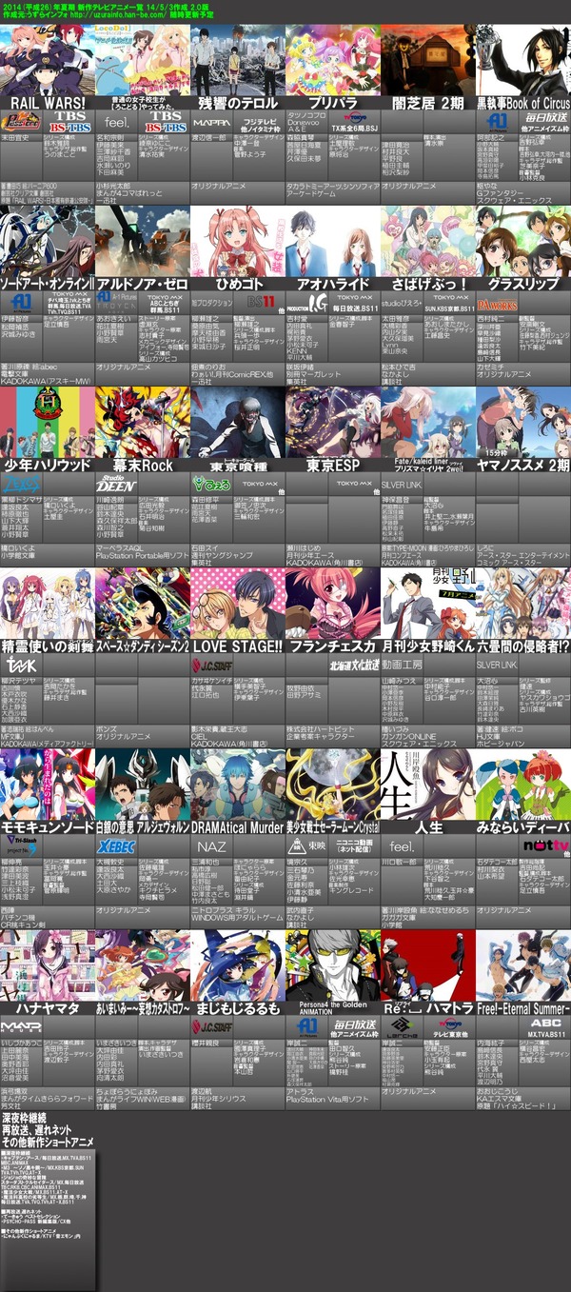Open the 黒執事Book of Circus key visual
This screenshot has height=1292, width=571.
(x=523, y=59)
